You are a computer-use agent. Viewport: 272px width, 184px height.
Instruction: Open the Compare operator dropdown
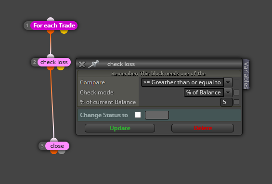pos(182,82)
